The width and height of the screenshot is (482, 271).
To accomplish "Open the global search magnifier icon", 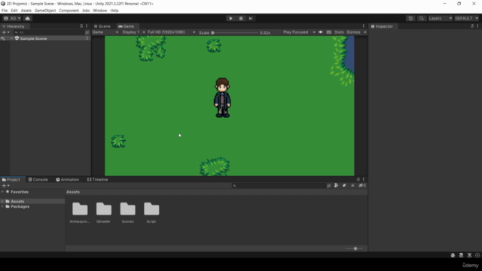I will pos(422,18).
